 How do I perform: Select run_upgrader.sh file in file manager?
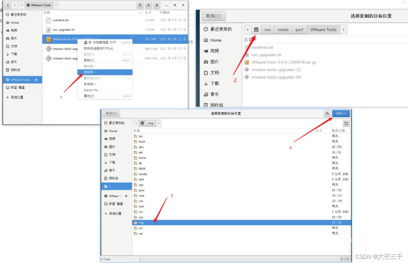coord(115,30)
